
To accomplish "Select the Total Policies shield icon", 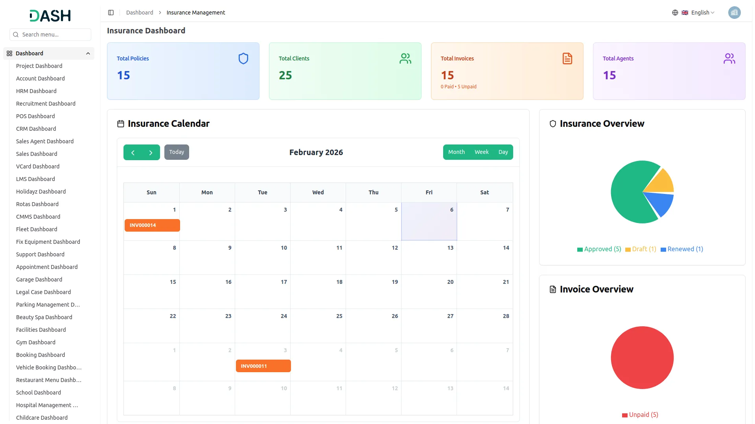I will click(x=243, y=58).
